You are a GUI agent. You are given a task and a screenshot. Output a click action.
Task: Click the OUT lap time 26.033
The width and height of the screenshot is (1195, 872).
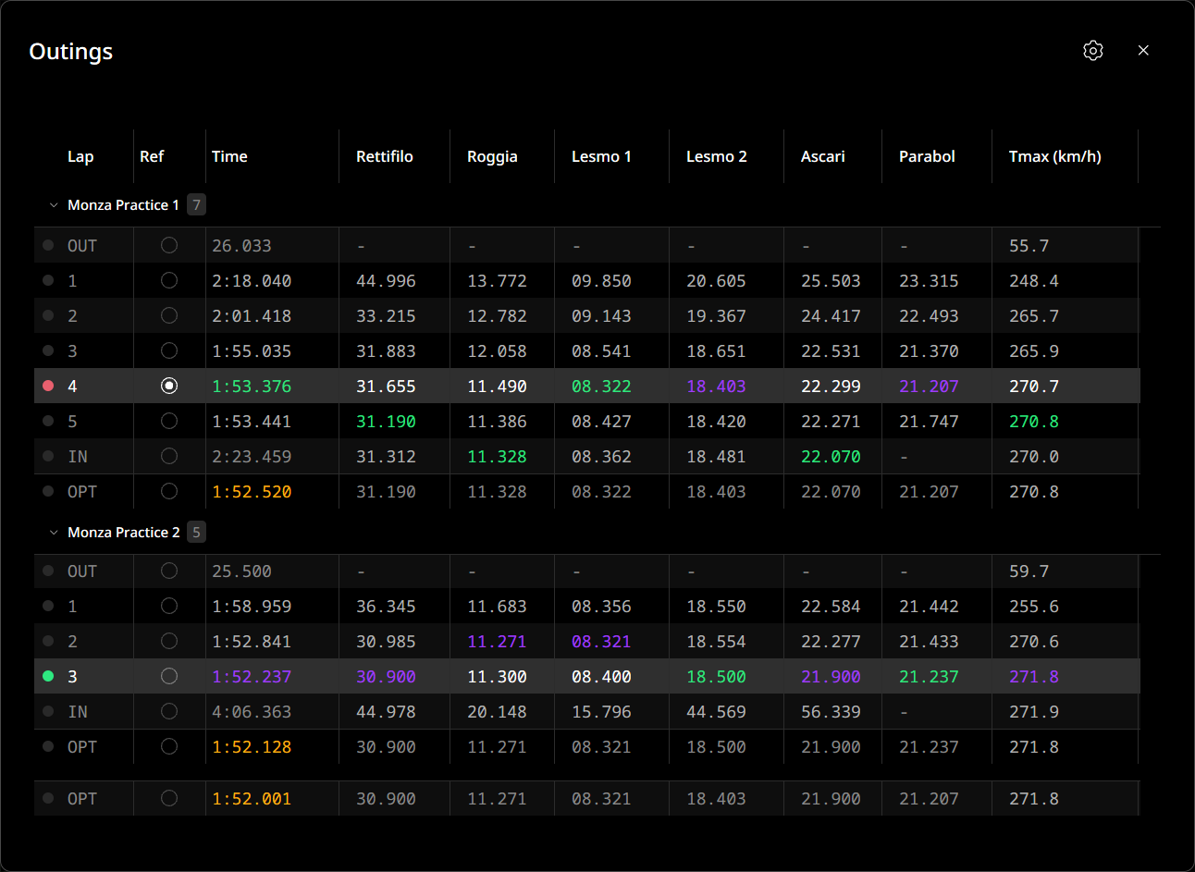241,246
